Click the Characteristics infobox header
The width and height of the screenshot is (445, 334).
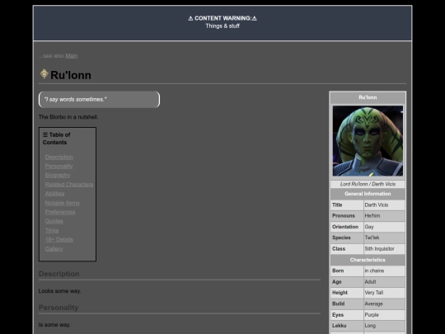pos(368,260)
